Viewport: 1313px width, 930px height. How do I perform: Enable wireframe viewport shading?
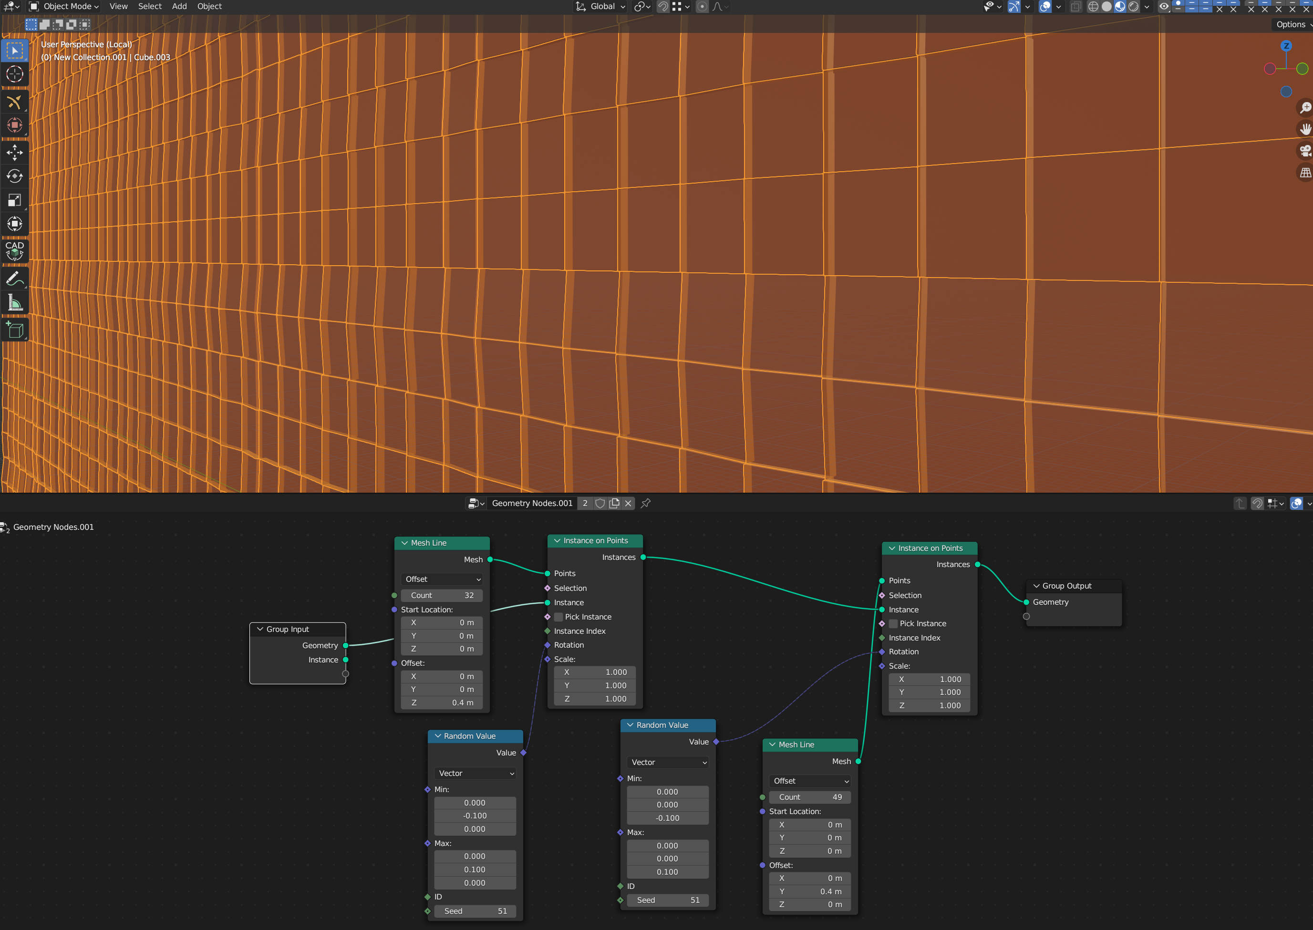pyautogui.click(x=1094, y=6)
